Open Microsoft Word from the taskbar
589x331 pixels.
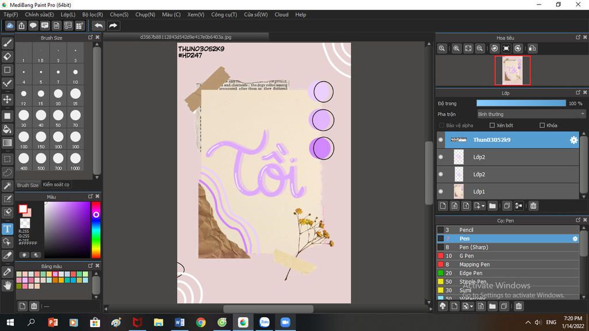[x=179, y=322]
